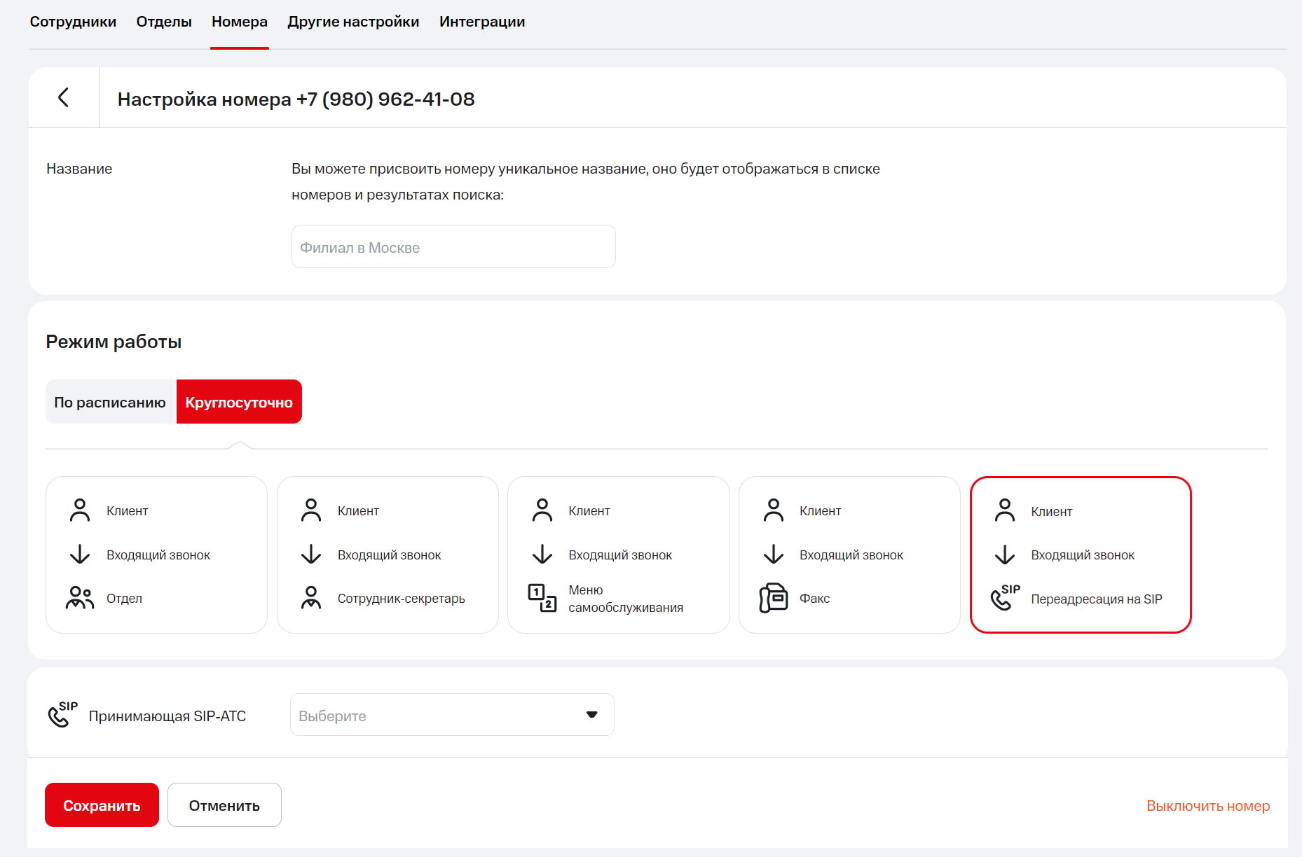The height and width of the screenshot is (857, 1302).
Task: Switch to Другие настройки tab
Action: tap(353, 22)
